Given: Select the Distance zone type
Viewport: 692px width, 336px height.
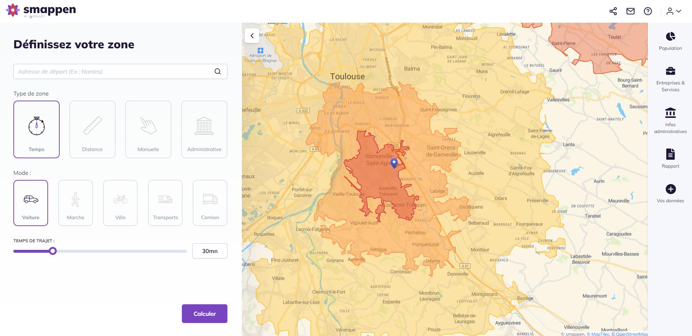Looking at the screenshot, I should click(93, 129).
